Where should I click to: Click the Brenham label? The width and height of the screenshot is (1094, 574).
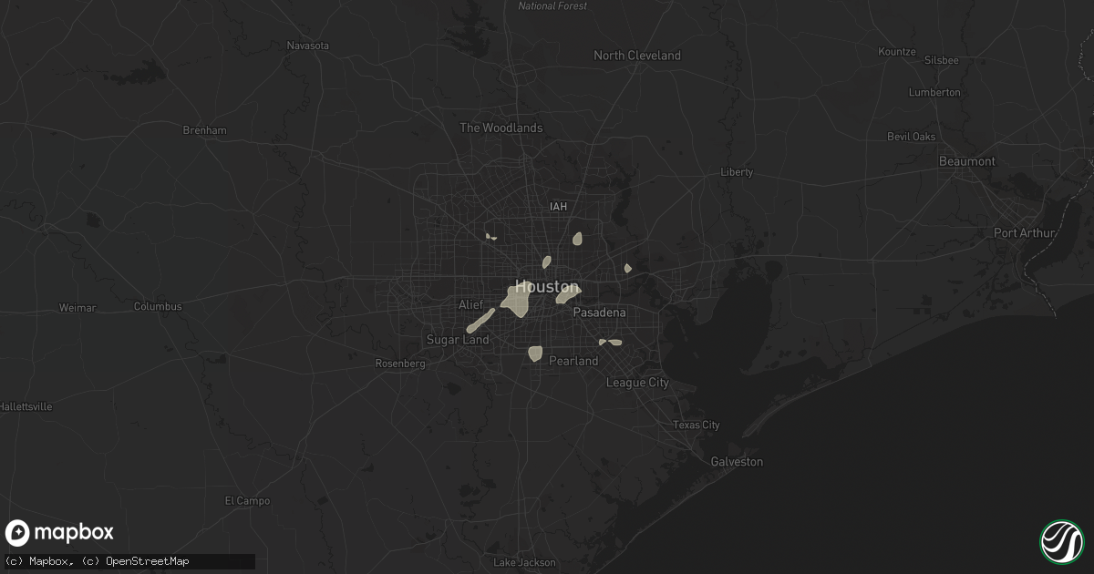tap(204, 130)
